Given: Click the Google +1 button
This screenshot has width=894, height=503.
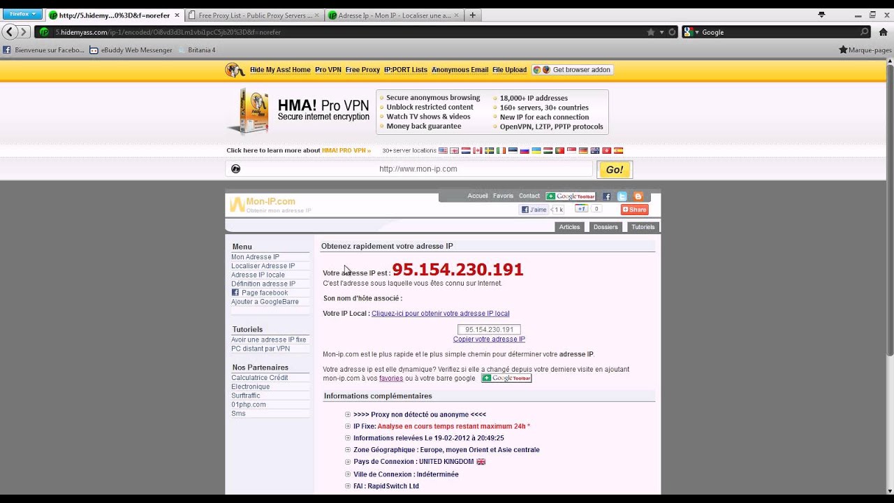Looking at the screenshot, I should point(581,208).
